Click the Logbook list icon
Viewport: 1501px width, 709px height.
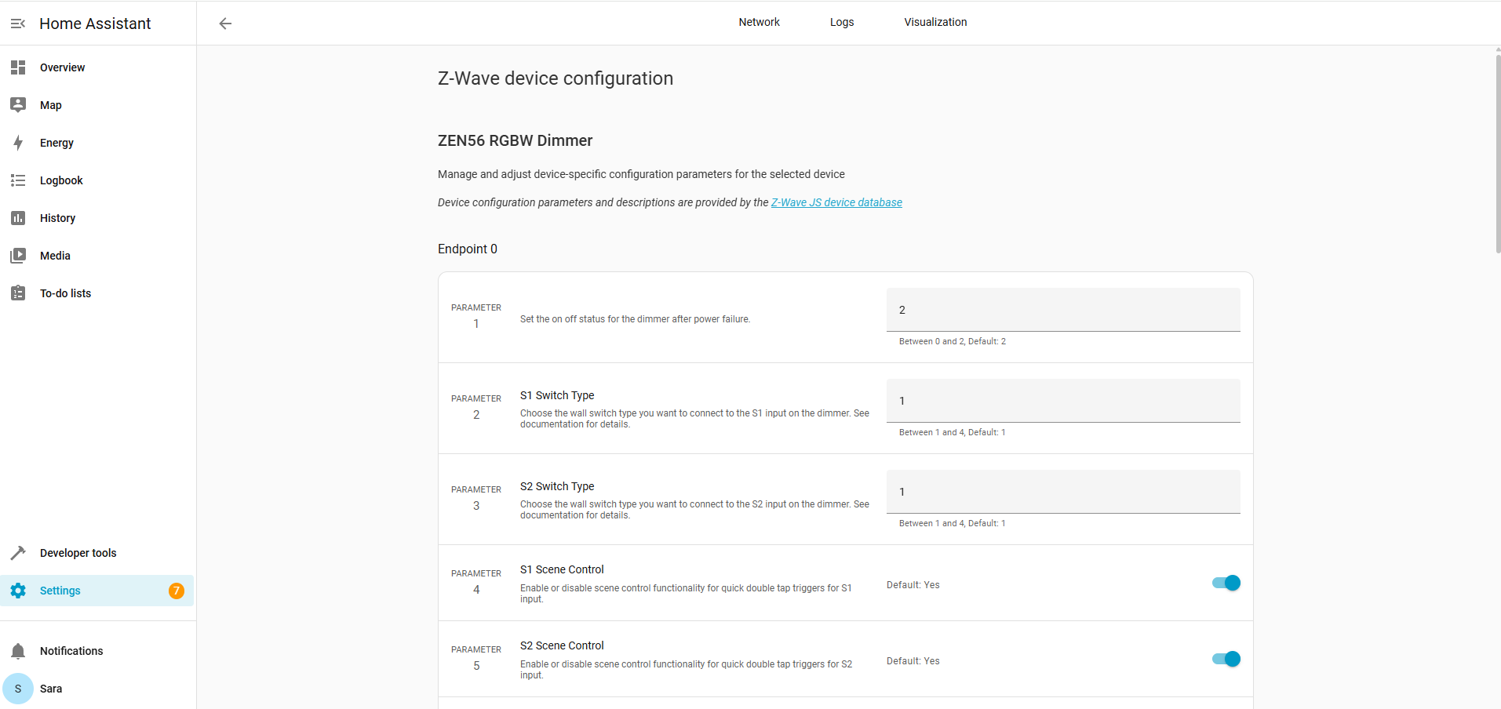pos(18,180)
